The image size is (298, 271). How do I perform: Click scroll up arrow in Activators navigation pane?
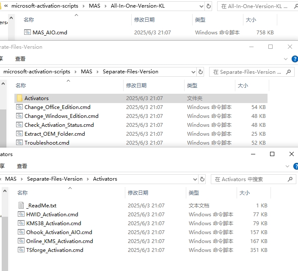coord(5,191)
